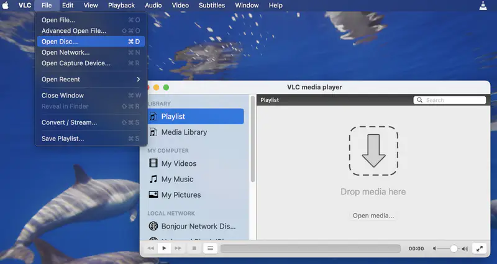
Task: Set full volume with the loud speaker icon
Action: pos(465,249)
